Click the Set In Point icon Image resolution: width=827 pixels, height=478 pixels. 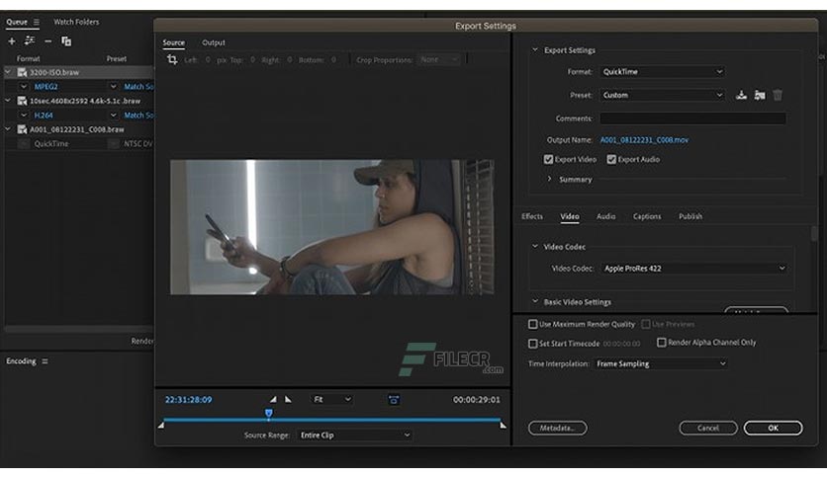click(x=273, y=400)
